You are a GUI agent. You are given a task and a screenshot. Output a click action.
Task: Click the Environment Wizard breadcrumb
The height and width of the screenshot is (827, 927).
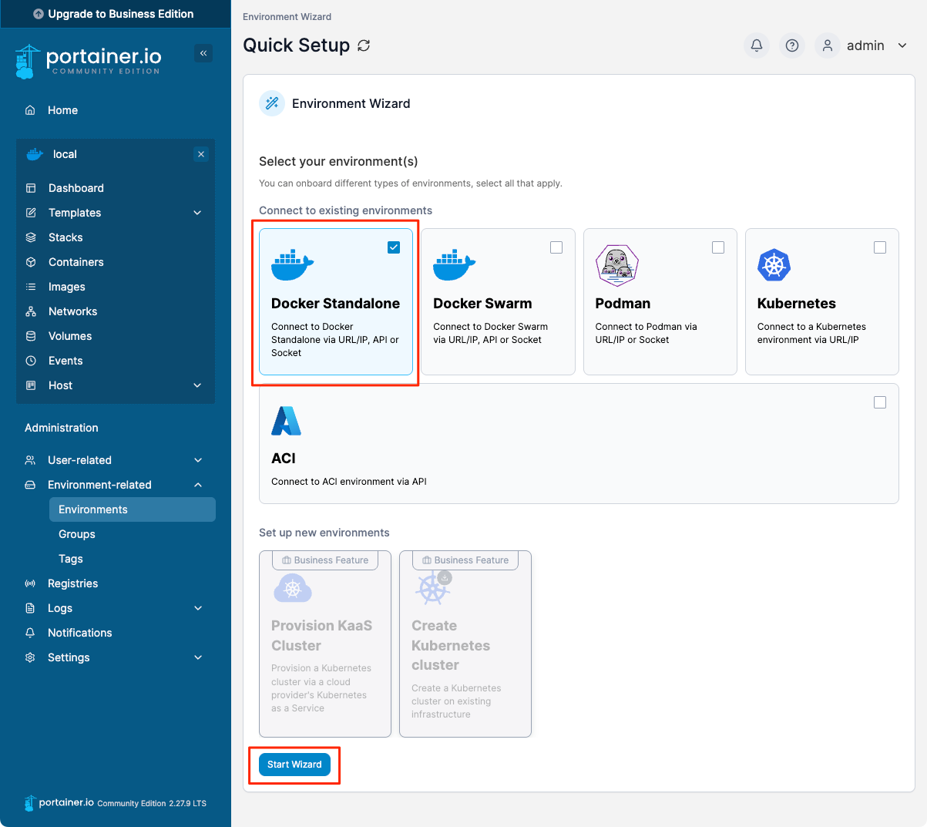[287, 16]
